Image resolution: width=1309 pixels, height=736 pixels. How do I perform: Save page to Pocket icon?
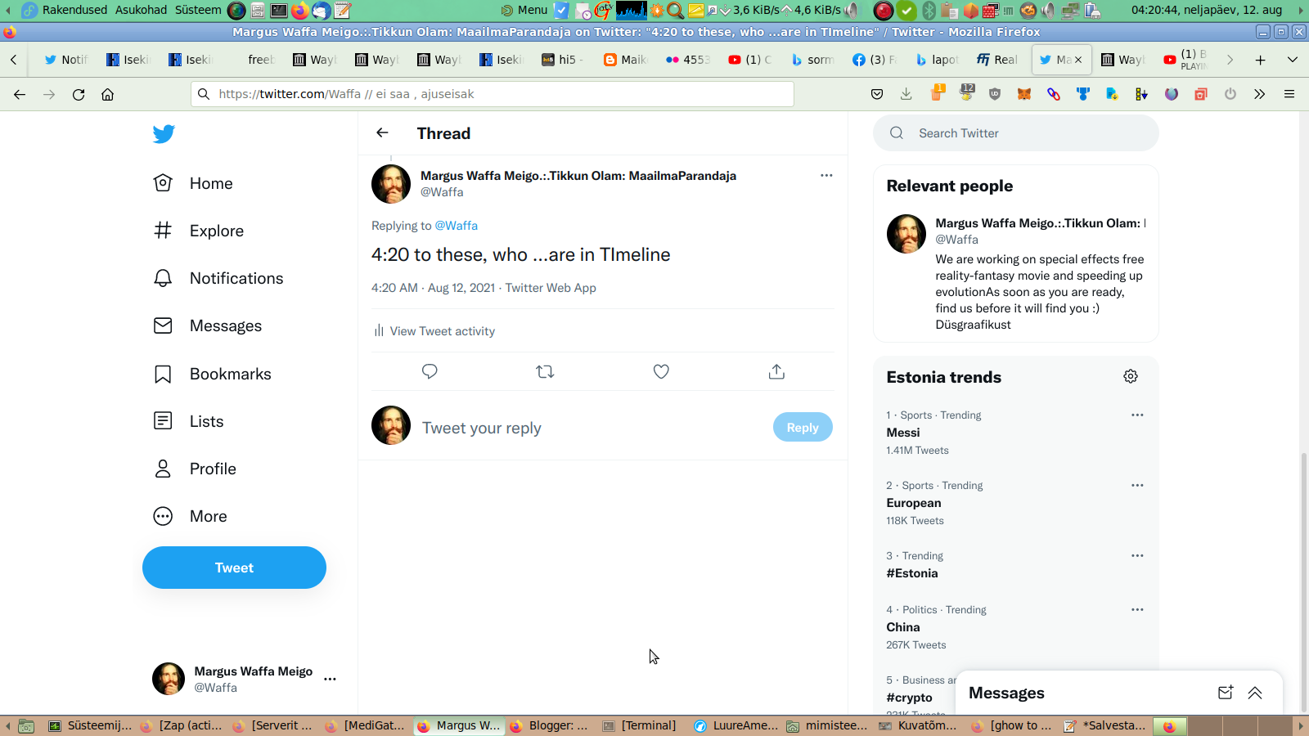click(x=877, y=94)
